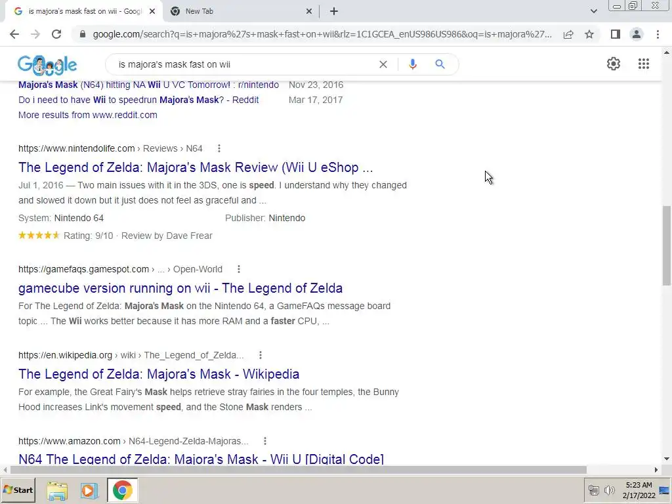Open a new browser tab
This screenshot has width=672, height=504.
[x=334, y=12]
